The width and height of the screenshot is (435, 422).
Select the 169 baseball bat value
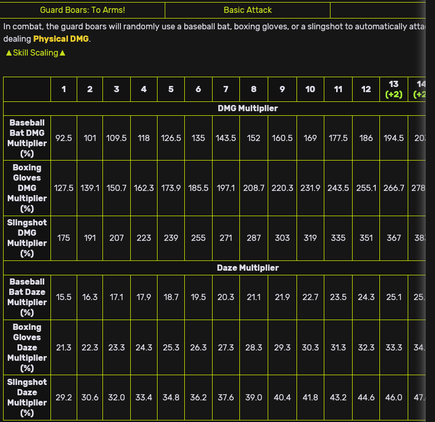pyautogui.click(x=310, y=138)
